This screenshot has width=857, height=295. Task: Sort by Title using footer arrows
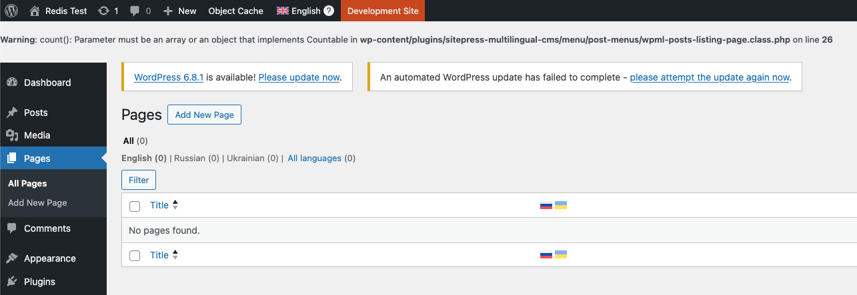click(175, 255)
